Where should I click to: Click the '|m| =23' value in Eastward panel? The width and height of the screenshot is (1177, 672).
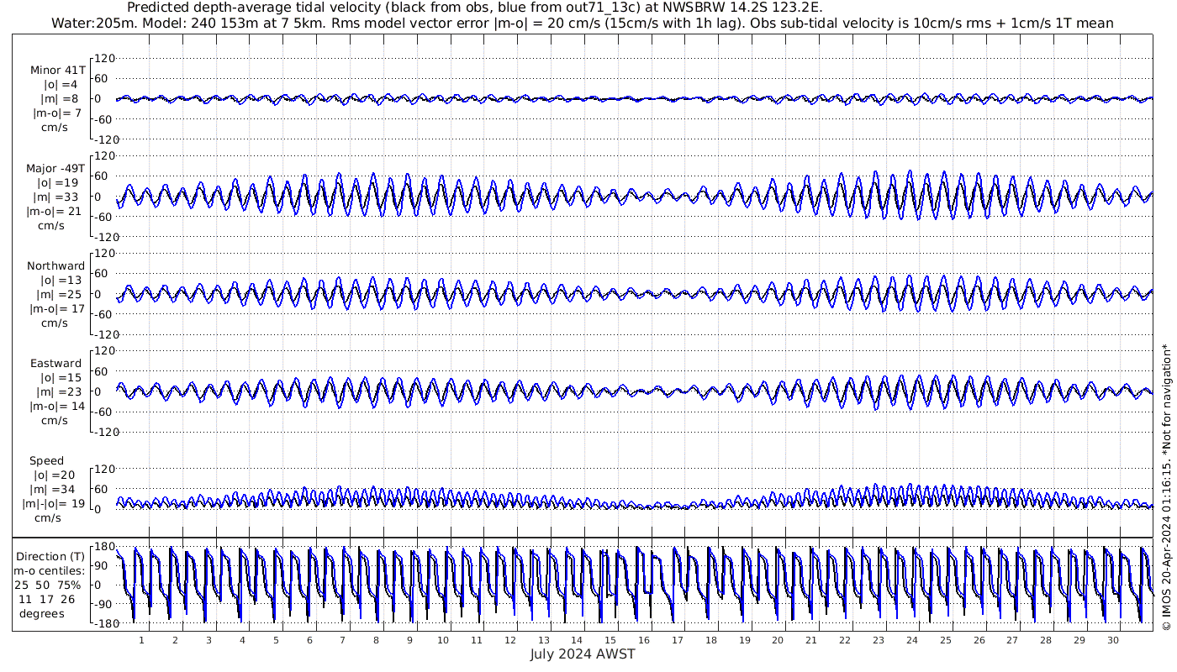pos(59,392)
